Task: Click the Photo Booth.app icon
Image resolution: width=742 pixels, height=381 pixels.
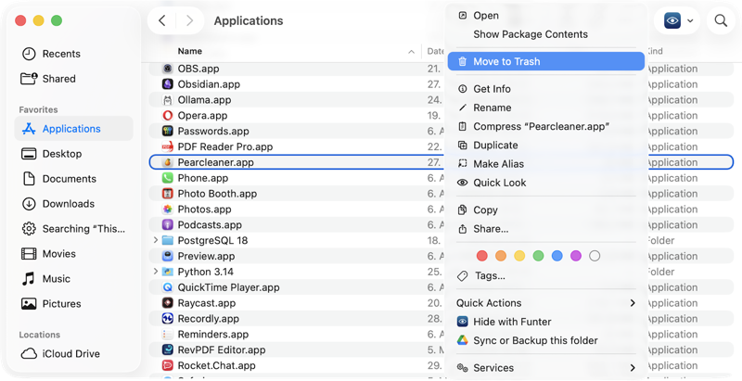Action: (168, 194)
